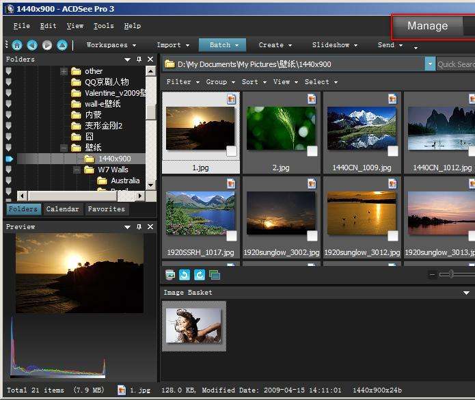The height and width of the screenshot is (400, 475).
Task: Click the file-type icon on 1.jpg thumbnail
Action: coord(232,98)
